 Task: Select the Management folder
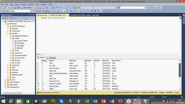(14, 87)
